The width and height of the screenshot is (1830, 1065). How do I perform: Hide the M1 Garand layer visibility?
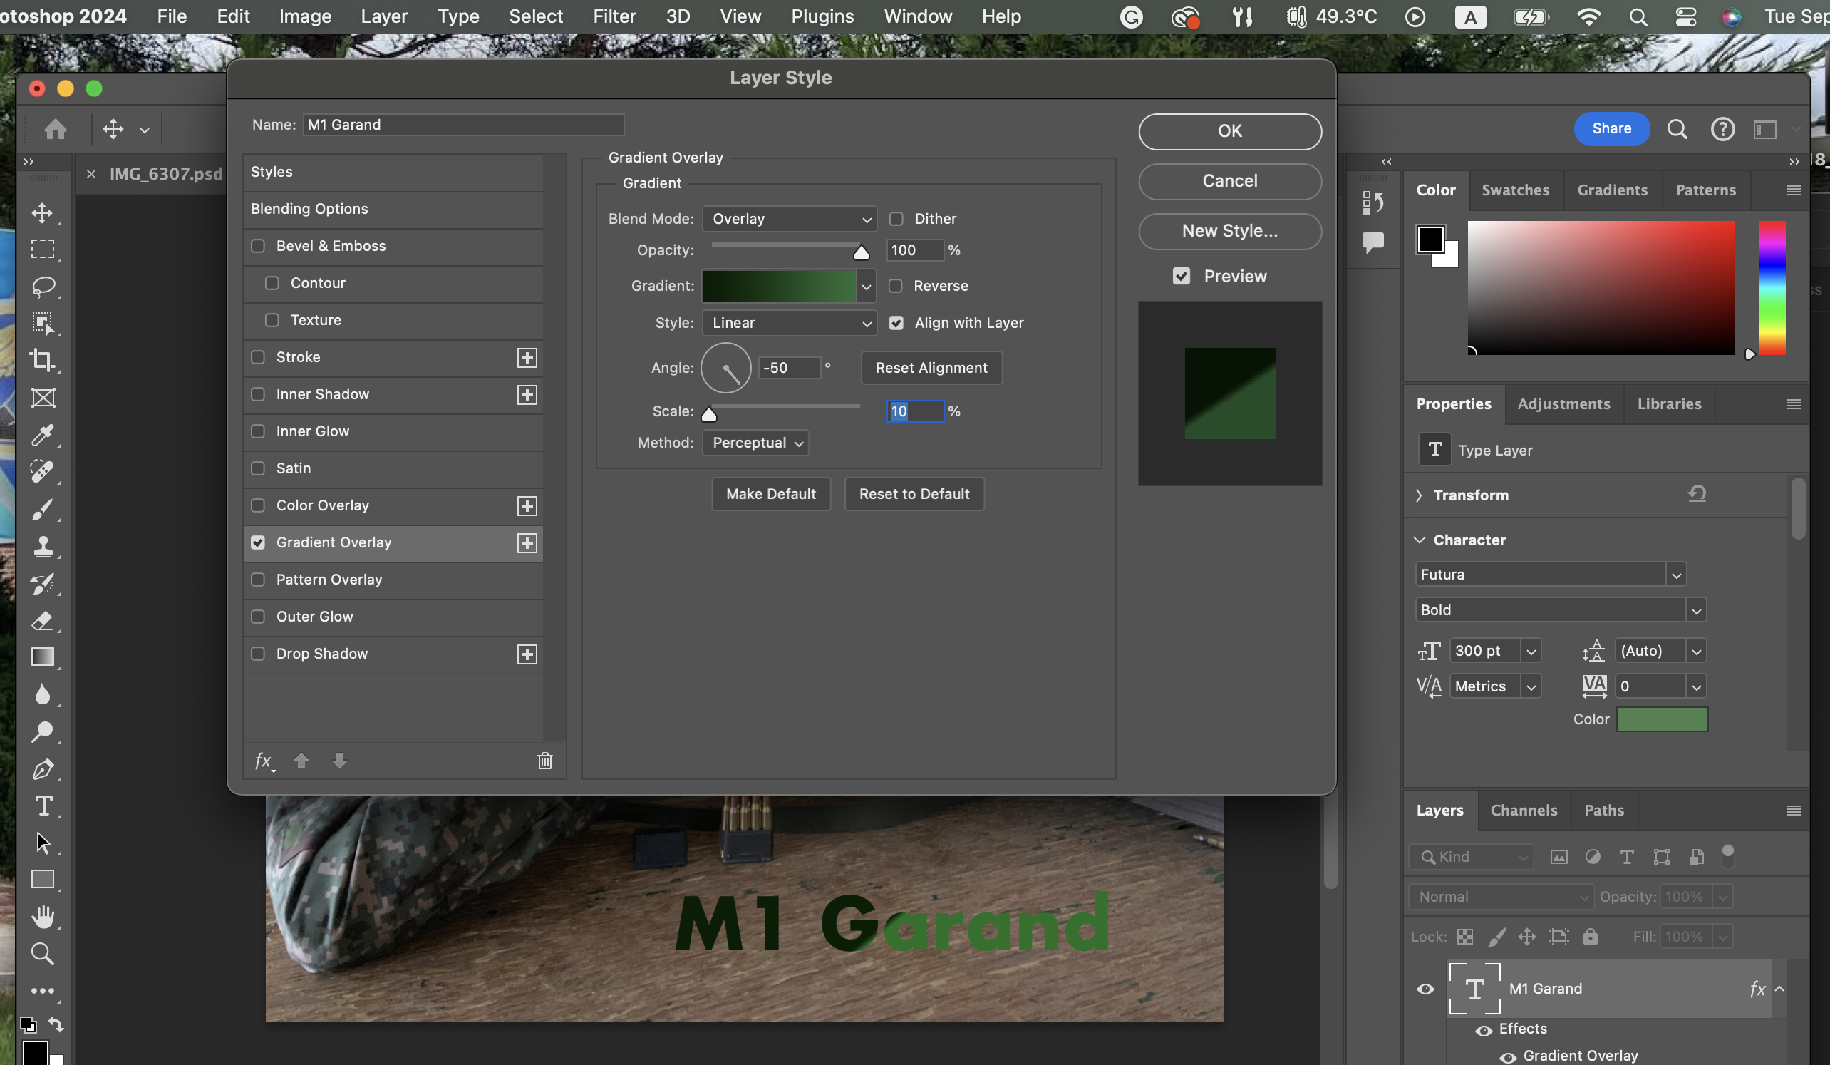[1425, 989]
